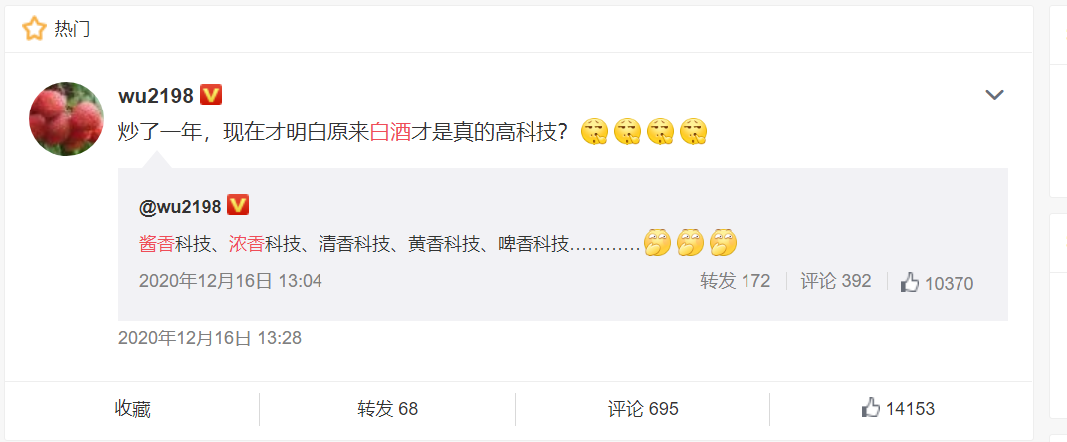The height and width of the screenshot is (442, 1067).
Task: Click the star icon beside 热门
Action: pyautogui.click(x=34, y=29)
